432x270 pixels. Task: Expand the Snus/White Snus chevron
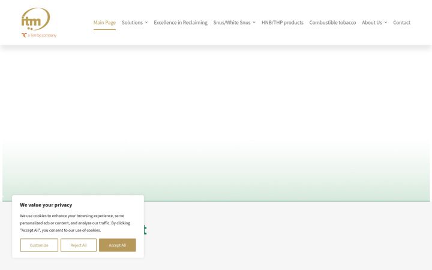pyautogui.click(x=254, y=22)
